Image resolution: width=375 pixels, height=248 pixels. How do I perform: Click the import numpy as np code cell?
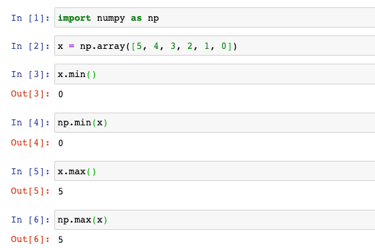[215, 17]
